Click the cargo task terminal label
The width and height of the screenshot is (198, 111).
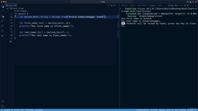click(x=174, y=6)
